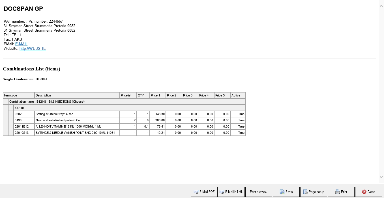Click the DOCSPAN GP heading
This screenshot has height=198, width=384.
tap(23, 9)
